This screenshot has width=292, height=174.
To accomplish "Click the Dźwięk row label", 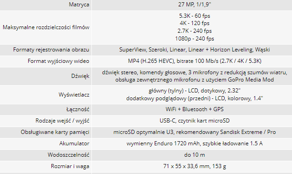I will click(80, 76).
